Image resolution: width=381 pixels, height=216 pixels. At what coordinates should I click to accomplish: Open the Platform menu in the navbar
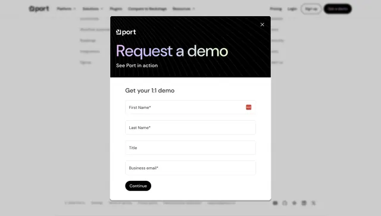(x=66, y=9)
